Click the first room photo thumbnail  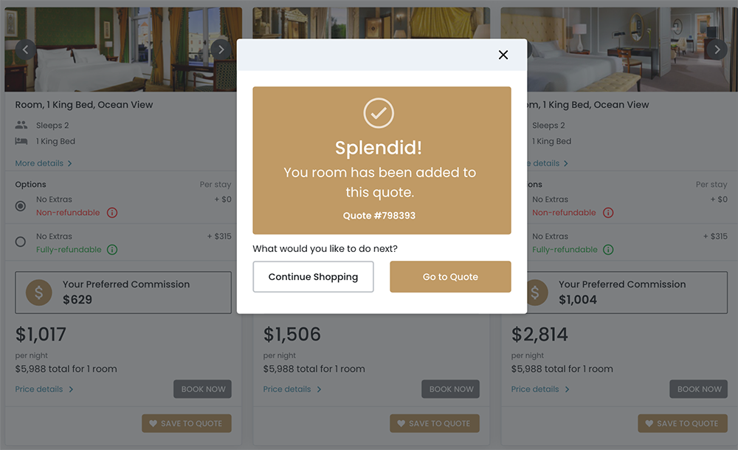coord(123,50)
